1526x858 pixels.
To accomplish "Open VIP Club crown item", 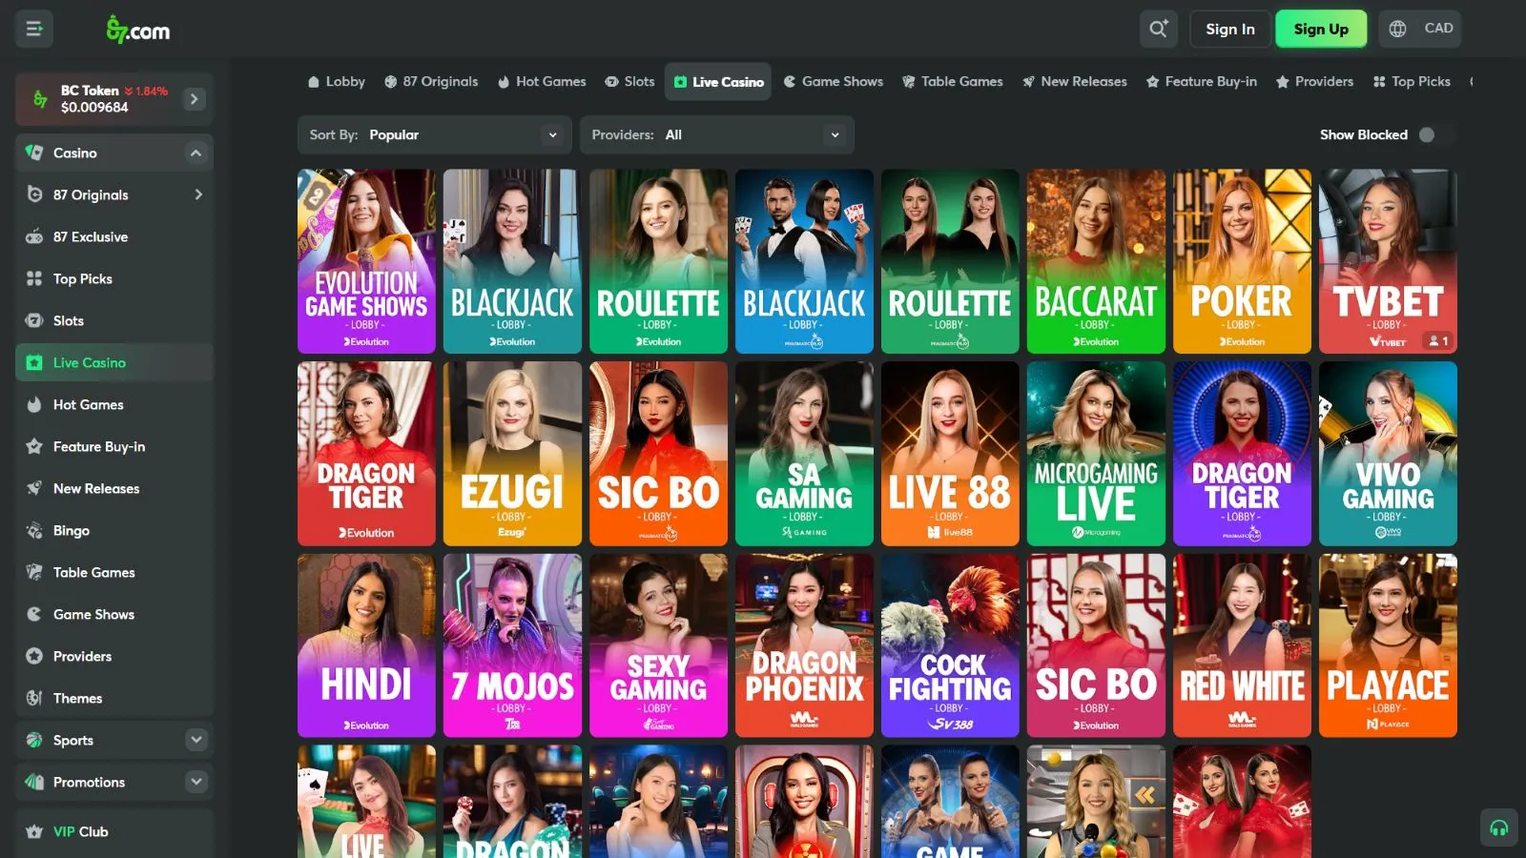I will pos(80,831).
